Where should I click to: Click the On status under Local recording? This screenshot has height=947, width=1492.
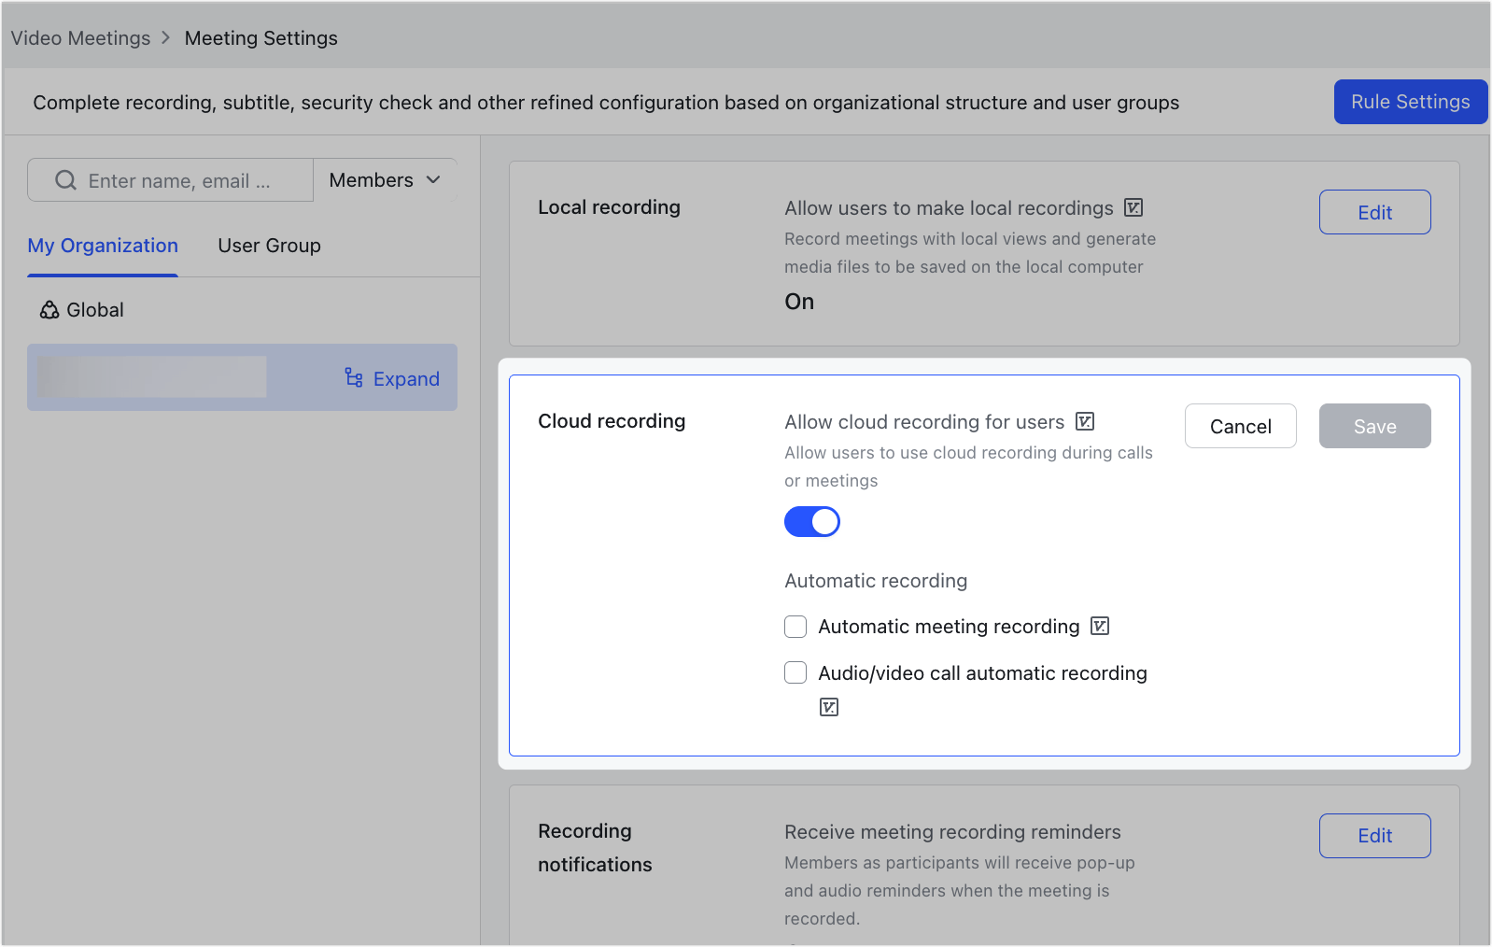799,302
